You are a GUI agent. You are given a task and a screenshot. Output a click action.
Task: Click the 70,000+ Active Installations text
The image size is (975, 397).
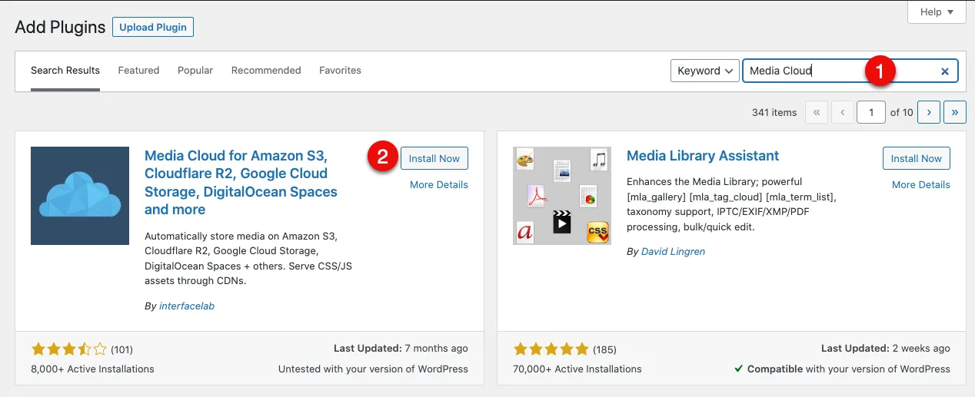click(x=577, y=369)
